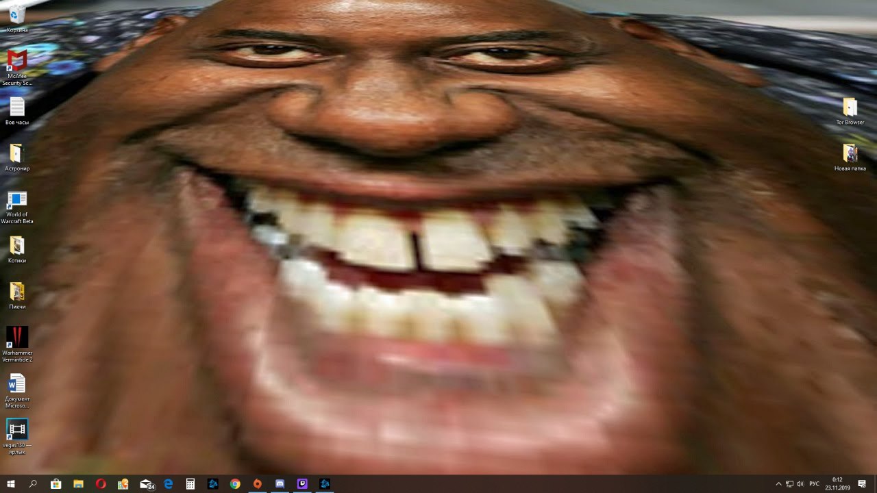Open Calculator from taskbar
The width and height of the screenshot is (877, 493).
coord(190,484)
